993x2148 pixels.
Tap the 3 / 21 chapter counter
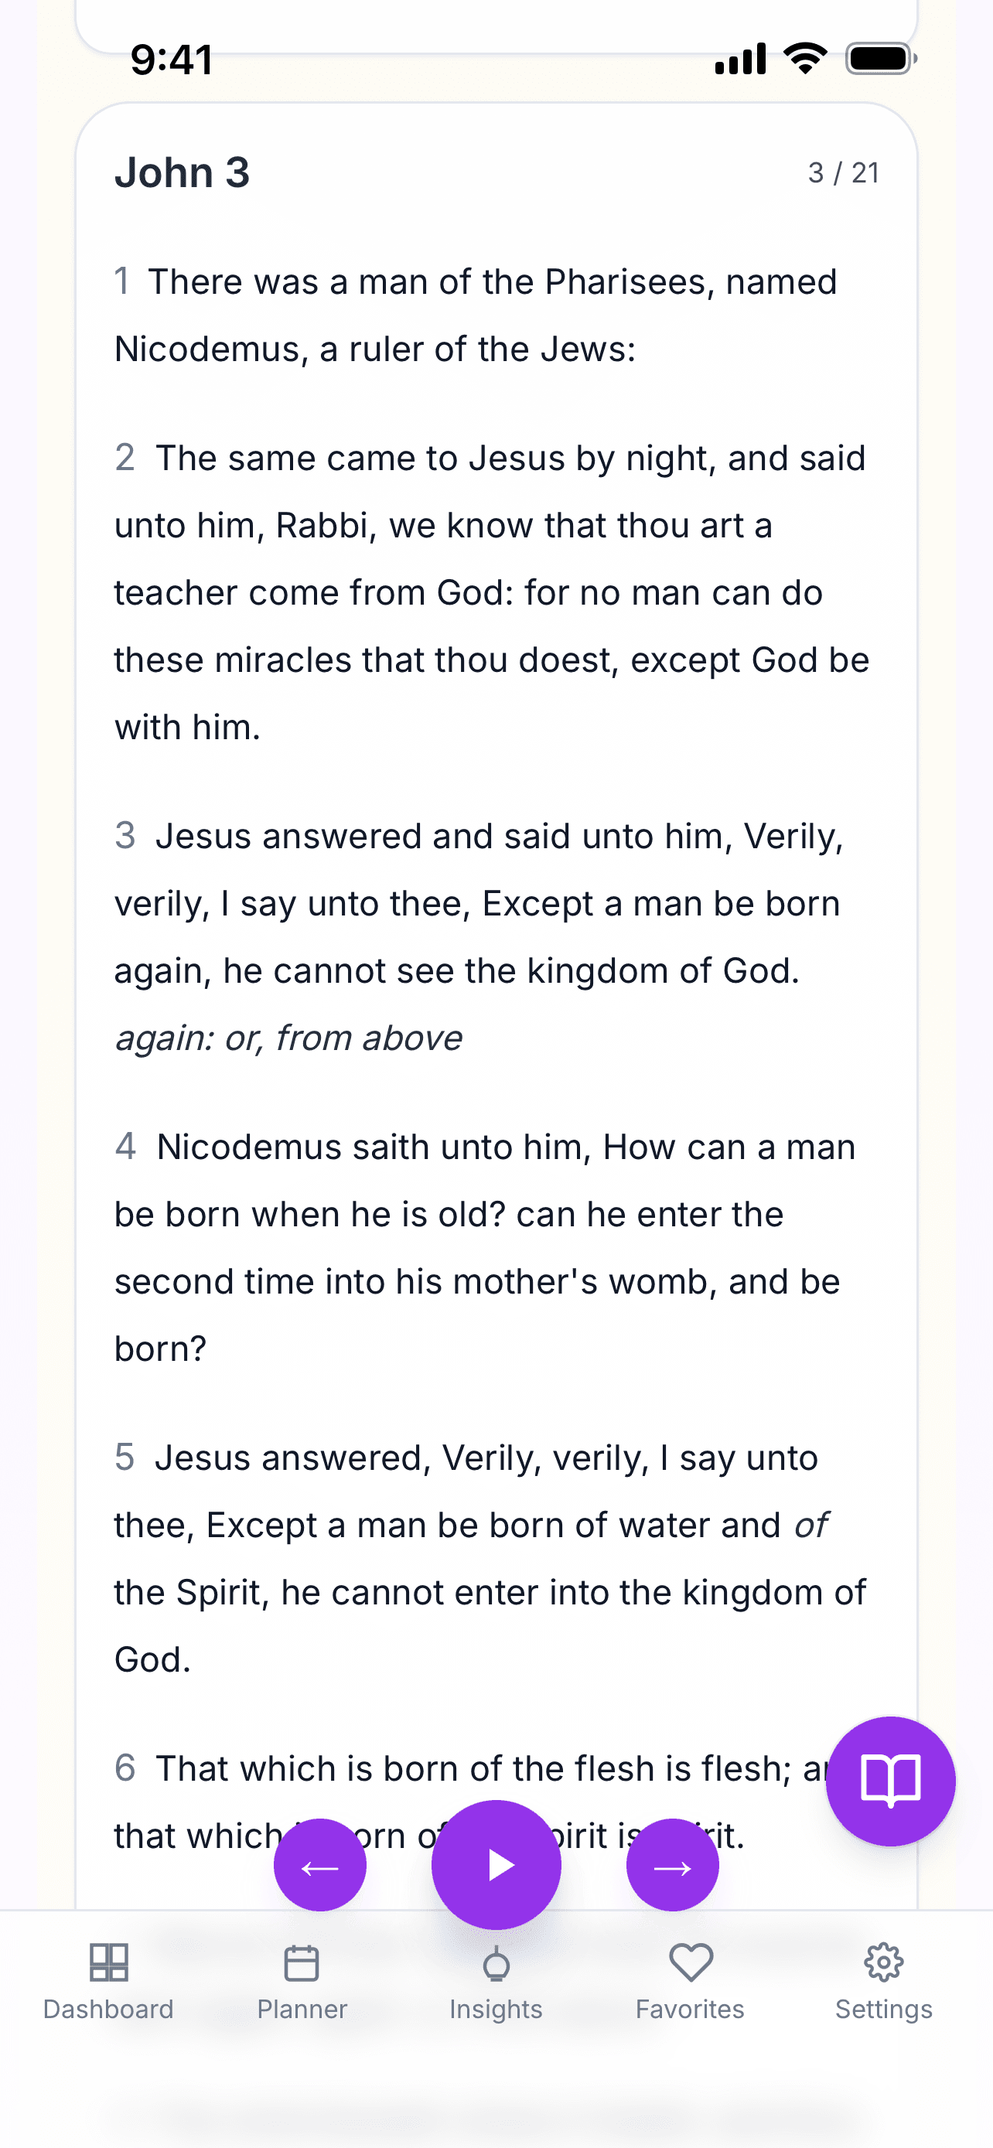[x=843, y=172]
